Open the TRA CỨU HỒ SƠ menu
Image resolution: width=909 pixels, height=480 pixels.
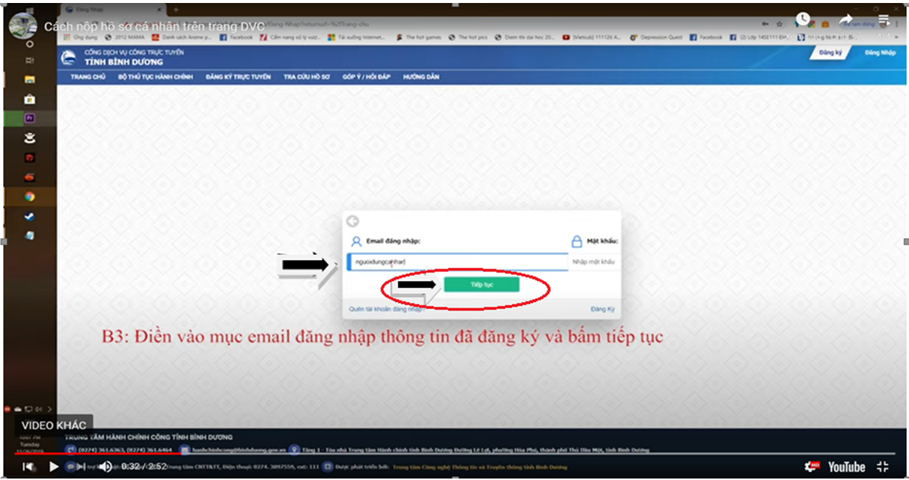pos(307,77)
